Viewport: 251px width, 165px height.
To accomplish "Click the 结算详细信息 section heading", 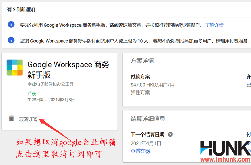I will [148, 119].
